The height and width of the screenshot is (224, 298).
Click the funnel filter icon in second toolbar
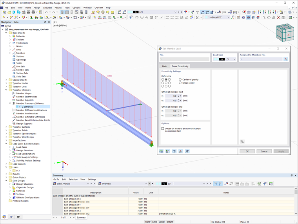point(131,17)
